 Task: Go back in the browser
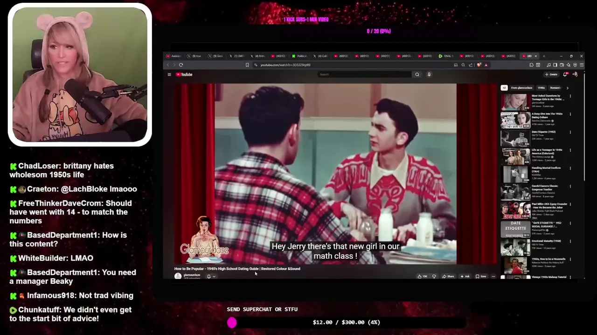tap(168, 65)
